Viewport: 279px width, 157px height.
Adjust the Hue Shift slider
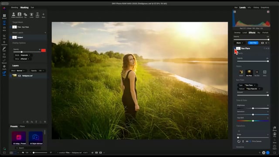click(253, 121)
